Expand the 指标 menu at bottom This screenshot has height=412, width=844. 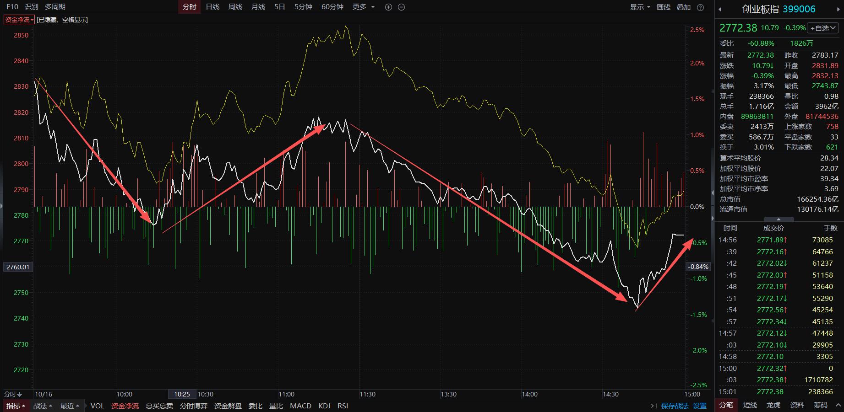16,406
